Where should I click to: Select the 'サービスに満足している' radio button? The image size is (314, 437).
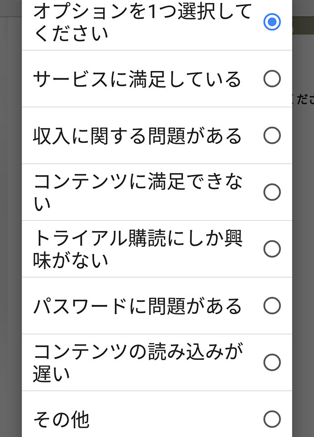pos(272,79)
